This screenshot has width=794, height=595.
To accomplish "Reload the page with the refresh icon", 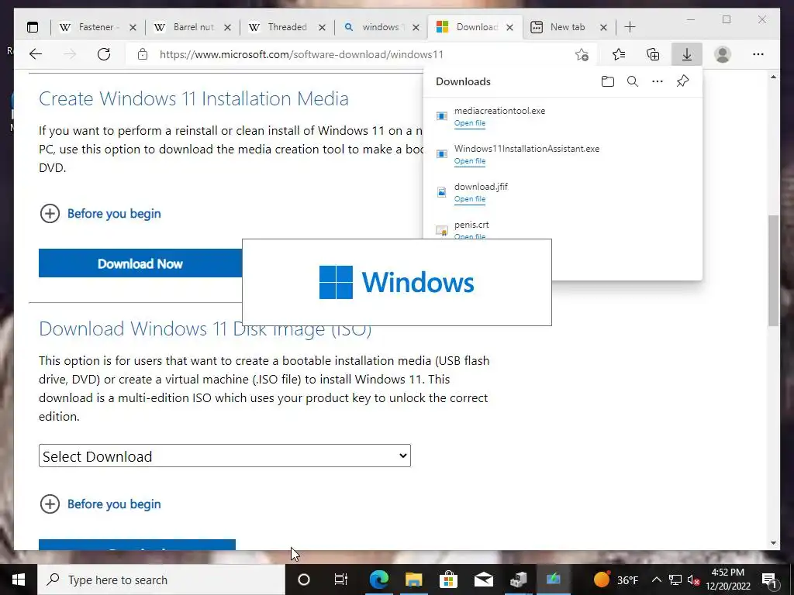I will click(104, 54).
